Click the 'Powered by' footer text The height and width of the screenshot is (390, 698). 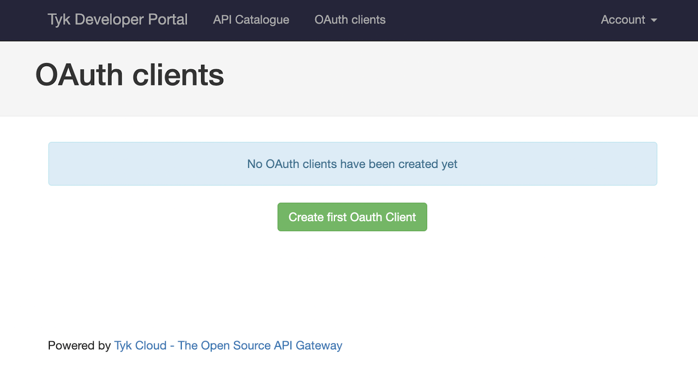point(79,345)
